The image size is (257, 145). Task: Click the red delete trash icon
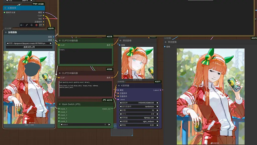[36, 25]
